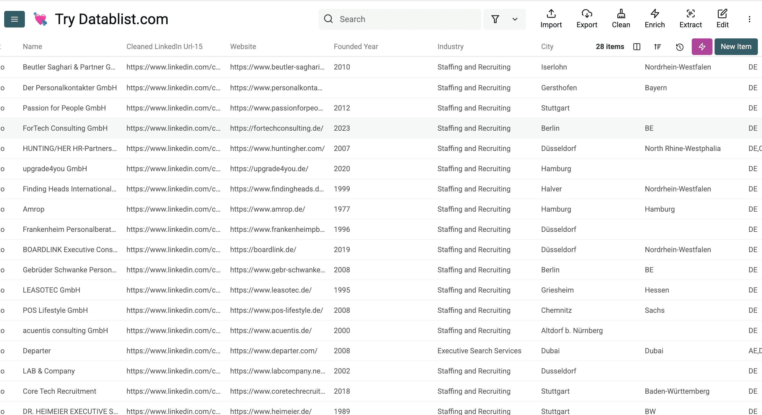762x415 pixels.
Task: Toggle the split view layout icon
Action: click(637, 47)
